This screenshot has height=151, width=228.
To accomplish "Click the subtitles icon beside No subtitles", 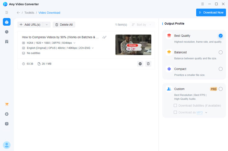I will (x=23, y=53).
